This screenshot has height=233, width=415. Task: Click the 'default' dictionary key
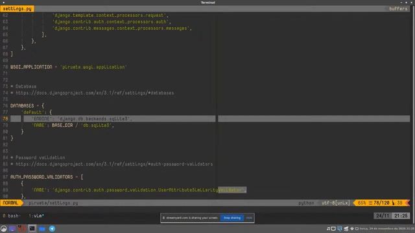(x=32, y=112)
